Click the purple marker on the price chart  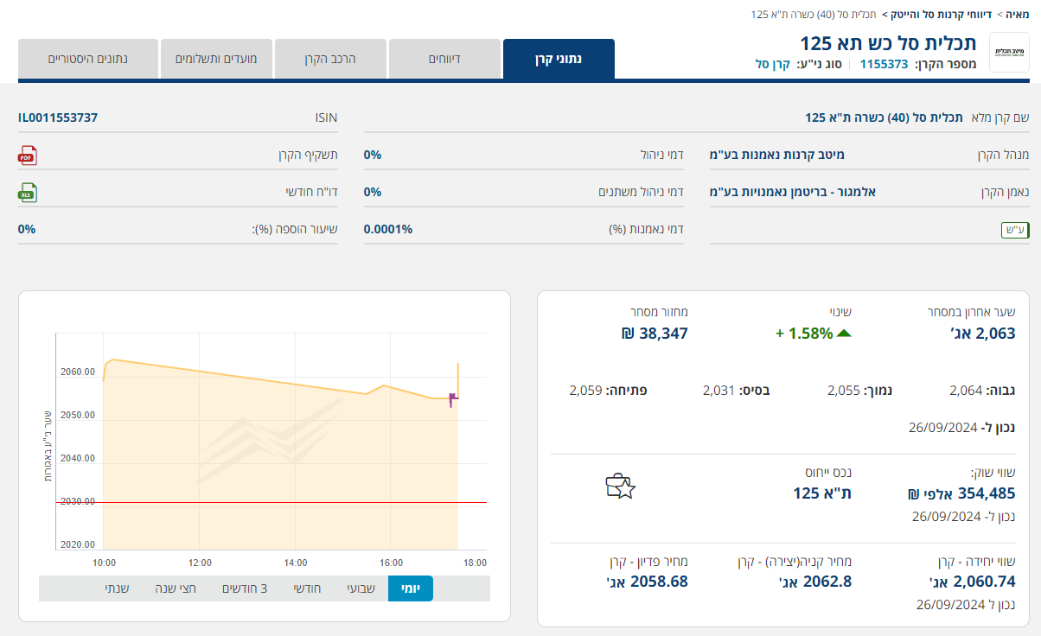452,399
